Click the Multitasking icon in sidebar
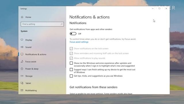The image size is (184, 104). point(22,90)
